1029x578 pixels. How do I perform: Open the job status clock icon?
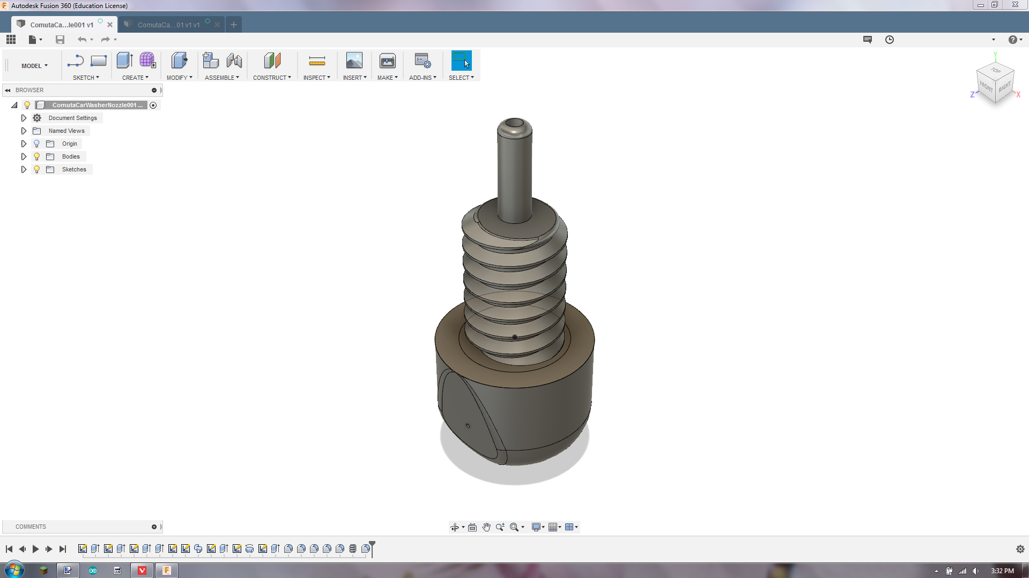889,39
